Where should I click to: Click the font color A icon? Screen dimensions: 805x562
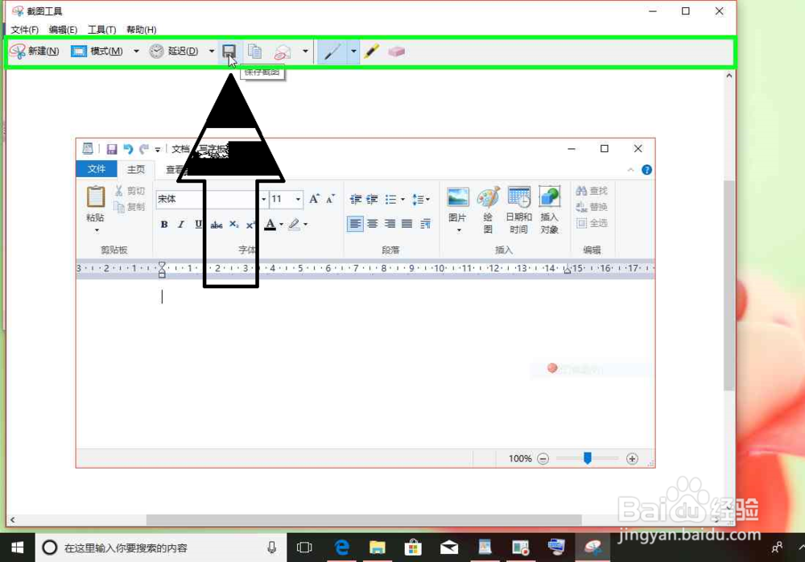point(270,225)
